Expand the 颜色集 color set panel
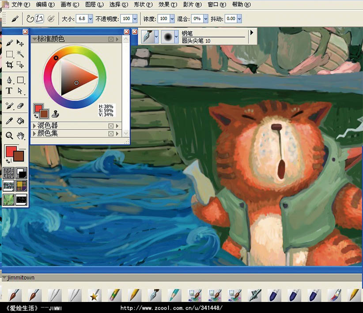This screenshot has height=313, width=363. pyautogui.click(x=35, y=133)
